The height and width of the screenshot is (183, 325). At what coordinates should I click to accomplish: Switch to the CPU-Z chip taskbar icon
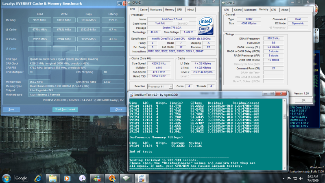click(x=126, y=178)
